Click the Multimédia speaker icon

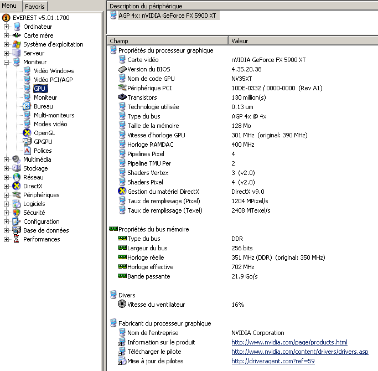(17, 159)
